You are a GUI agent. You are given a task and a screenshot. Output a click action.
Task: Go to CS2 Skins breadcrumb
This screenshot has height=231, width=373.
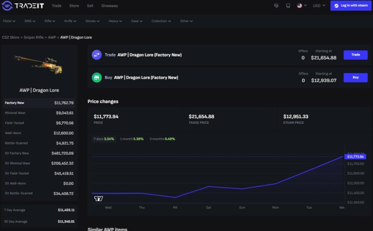pyautogui.click(x=10, y=37)
